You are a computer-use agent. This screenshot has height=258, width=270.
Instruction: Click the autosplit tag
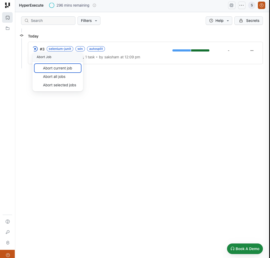96,49
